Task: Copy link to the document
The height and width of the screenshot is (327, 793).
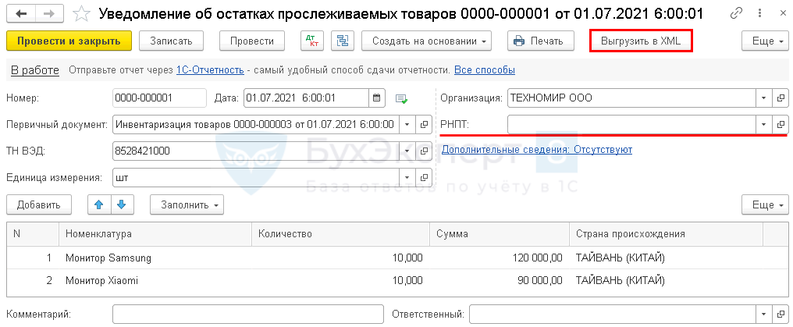Action: [x=737, y=14]
